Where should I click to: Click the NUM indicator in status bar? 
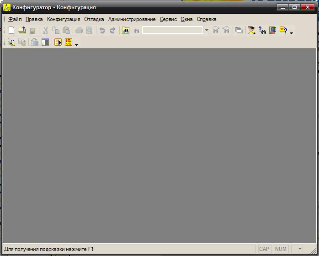click(x=281, y=249)
